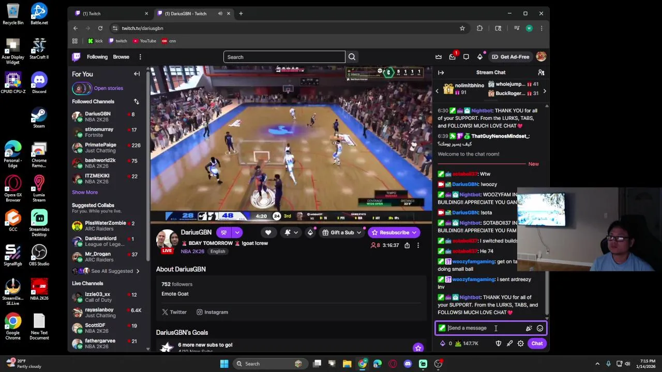Collapse Stream Chat with the arrow icon
The width and height of the screenshot is (662, 372).
point(441,73)
